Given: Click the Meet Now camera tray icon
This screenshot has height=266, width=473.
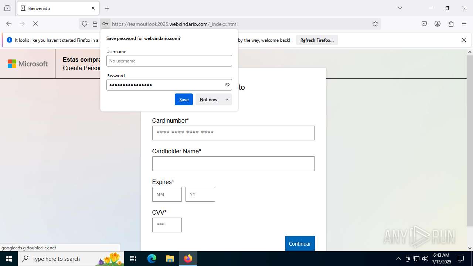Looking at the screenshot, I should pos(408,259).
